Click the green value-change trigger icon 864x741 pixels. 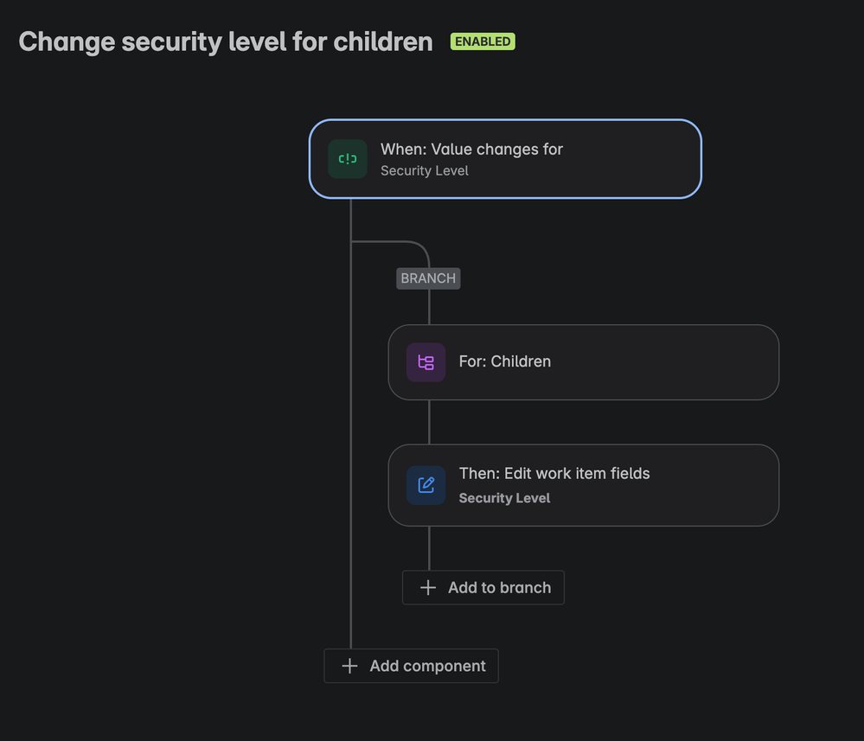(348, 159)
